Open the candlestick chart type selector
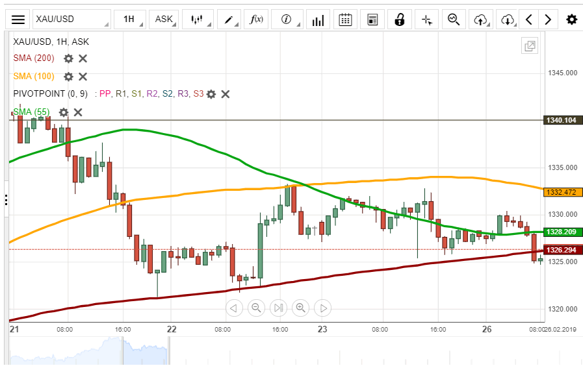583x368 pixels. pyautogui.click(x=197, y=19)
